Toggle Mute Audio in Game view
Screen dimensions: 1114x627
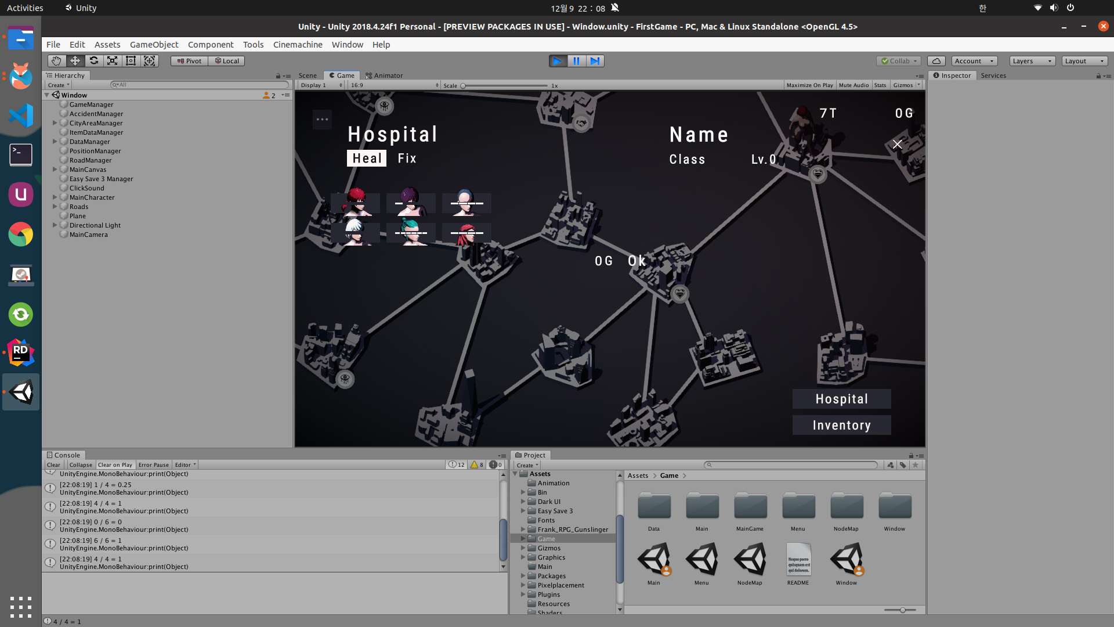click(x=853, y=85)
